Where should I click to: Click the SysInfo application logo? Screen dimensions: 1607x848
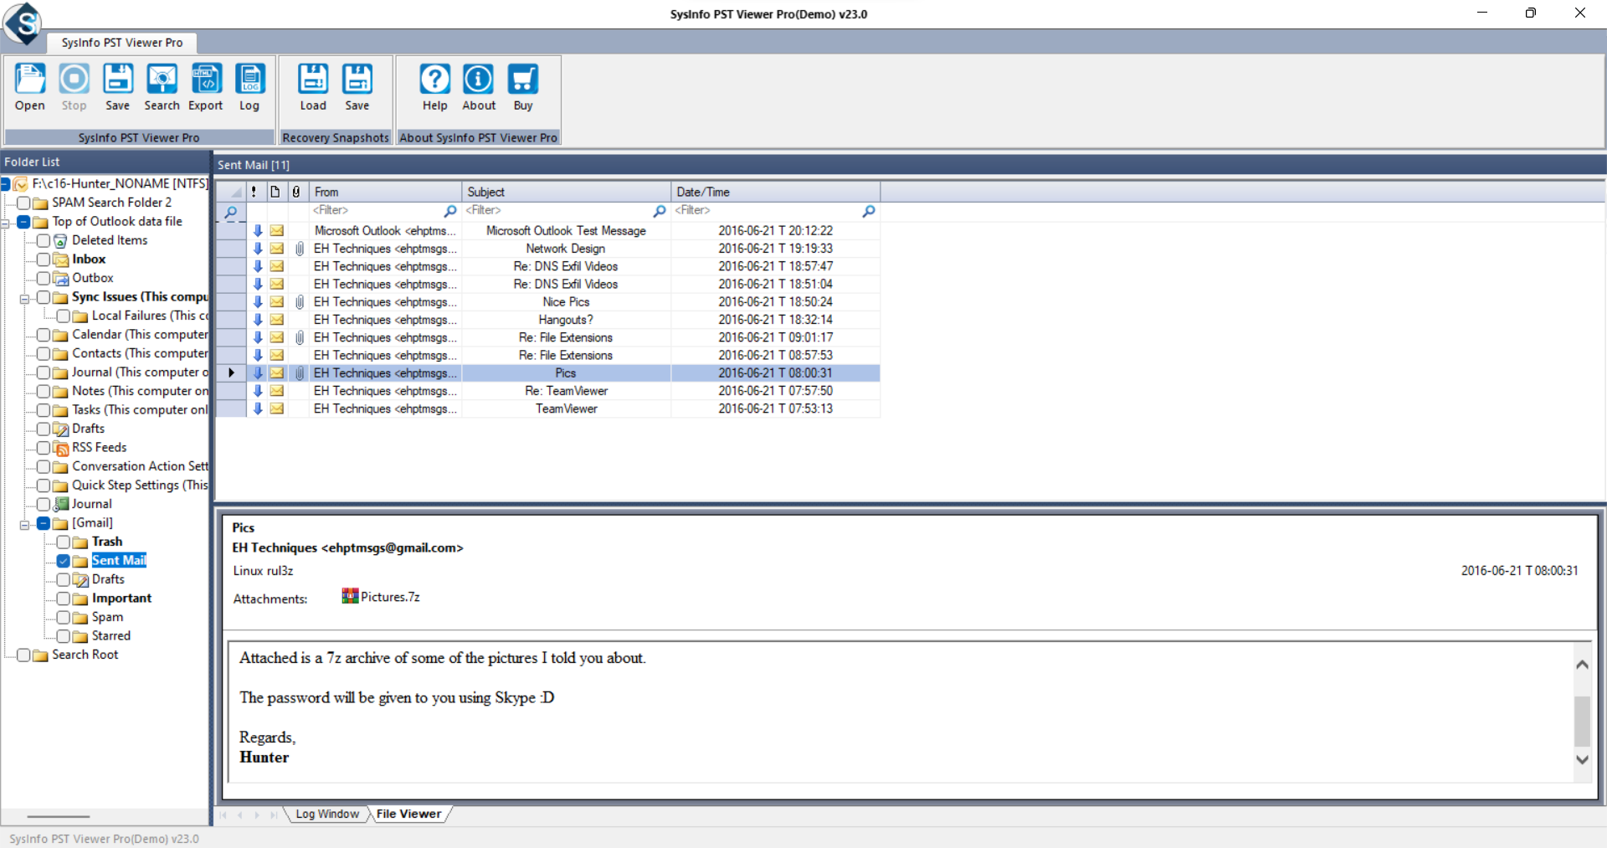(23, 23)
